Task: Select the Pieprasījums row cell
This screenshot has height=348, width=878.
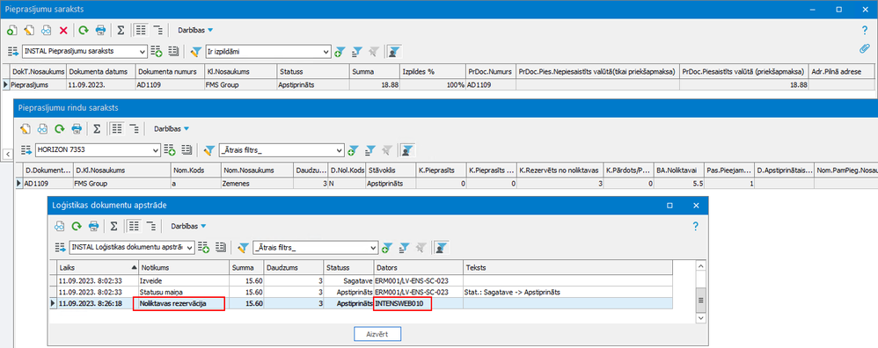Action: (x=38, y=84)
